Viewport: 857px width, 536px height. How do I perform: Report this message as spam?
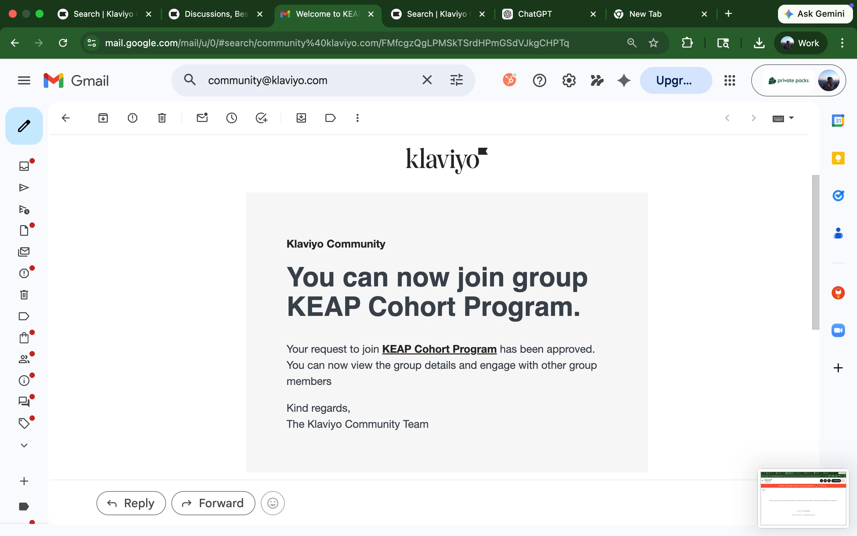coord(133,118)
